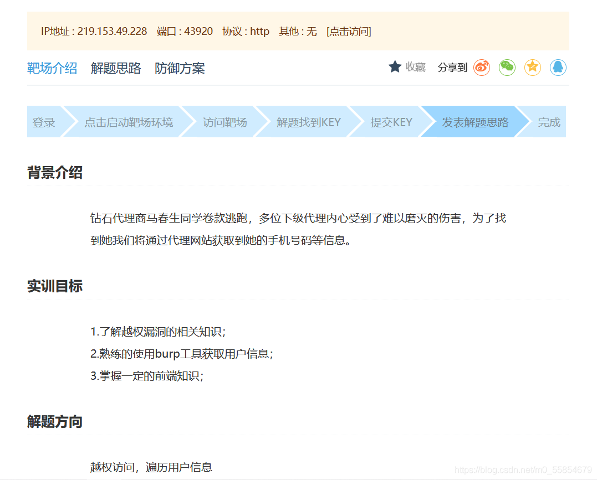597x480 pixels.
Task: Share to QQ via the blue penguin icon
Action: (558, 68)
